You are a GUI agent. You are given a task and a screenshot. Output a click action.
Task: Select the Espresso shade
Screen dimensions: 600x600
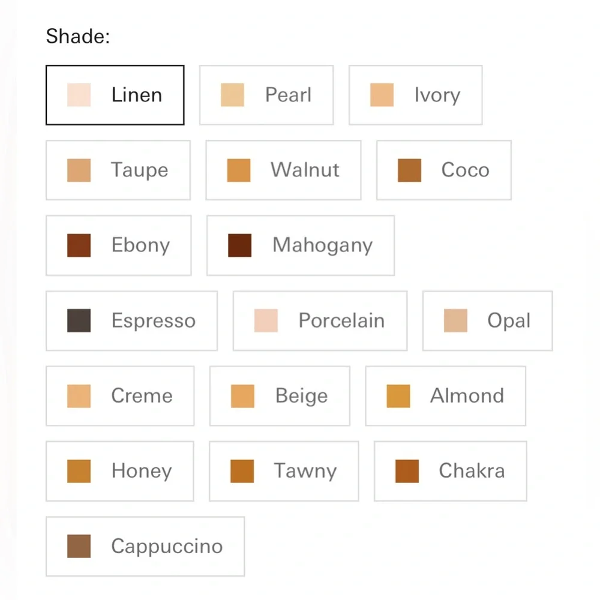[x=131, y=320]
